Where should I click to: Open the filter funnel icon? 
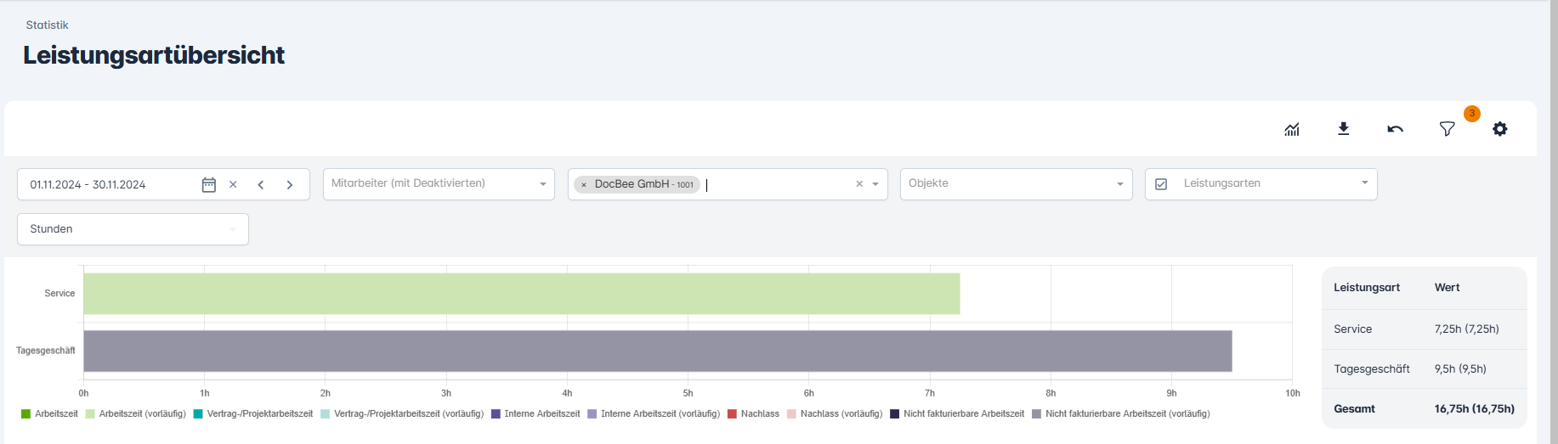1447,129
